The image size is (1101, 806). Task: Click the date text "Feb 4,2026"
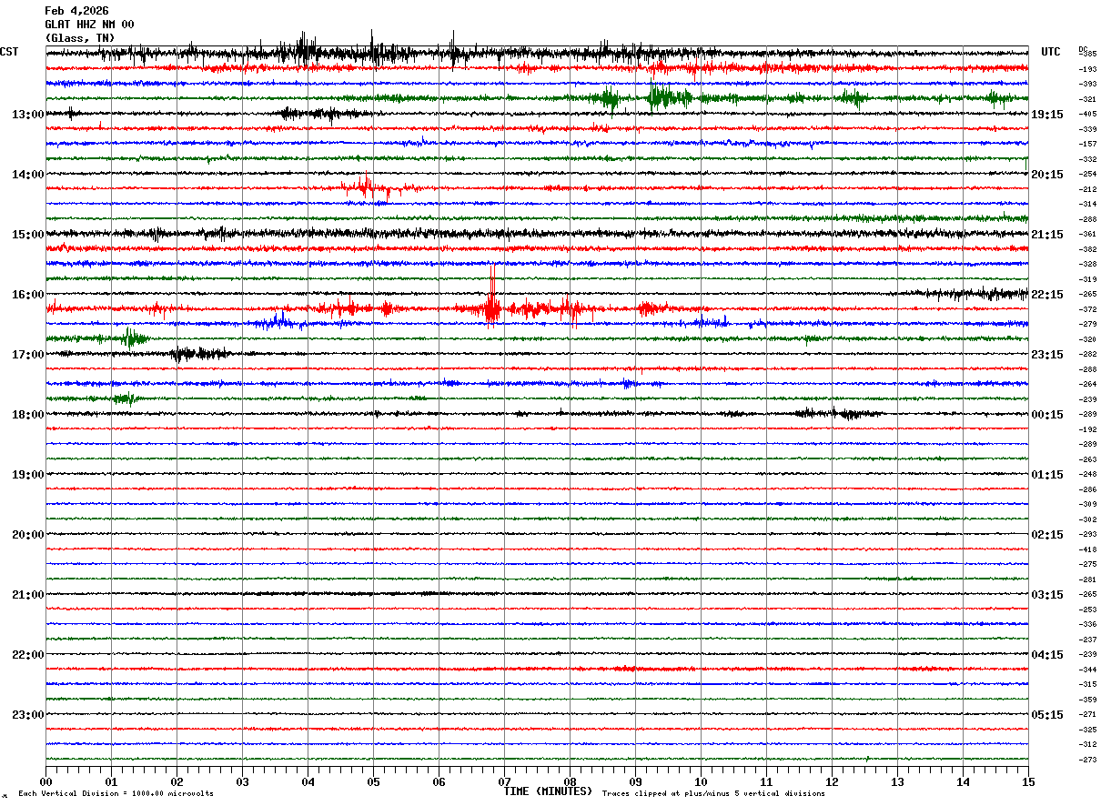click(76, 11)
